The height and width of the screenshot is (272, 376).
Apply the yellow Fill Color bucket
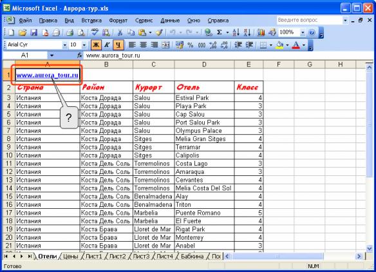(279, 45)
